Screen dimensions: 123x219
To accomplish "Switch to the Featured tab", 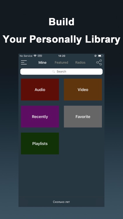I will 61,62.
